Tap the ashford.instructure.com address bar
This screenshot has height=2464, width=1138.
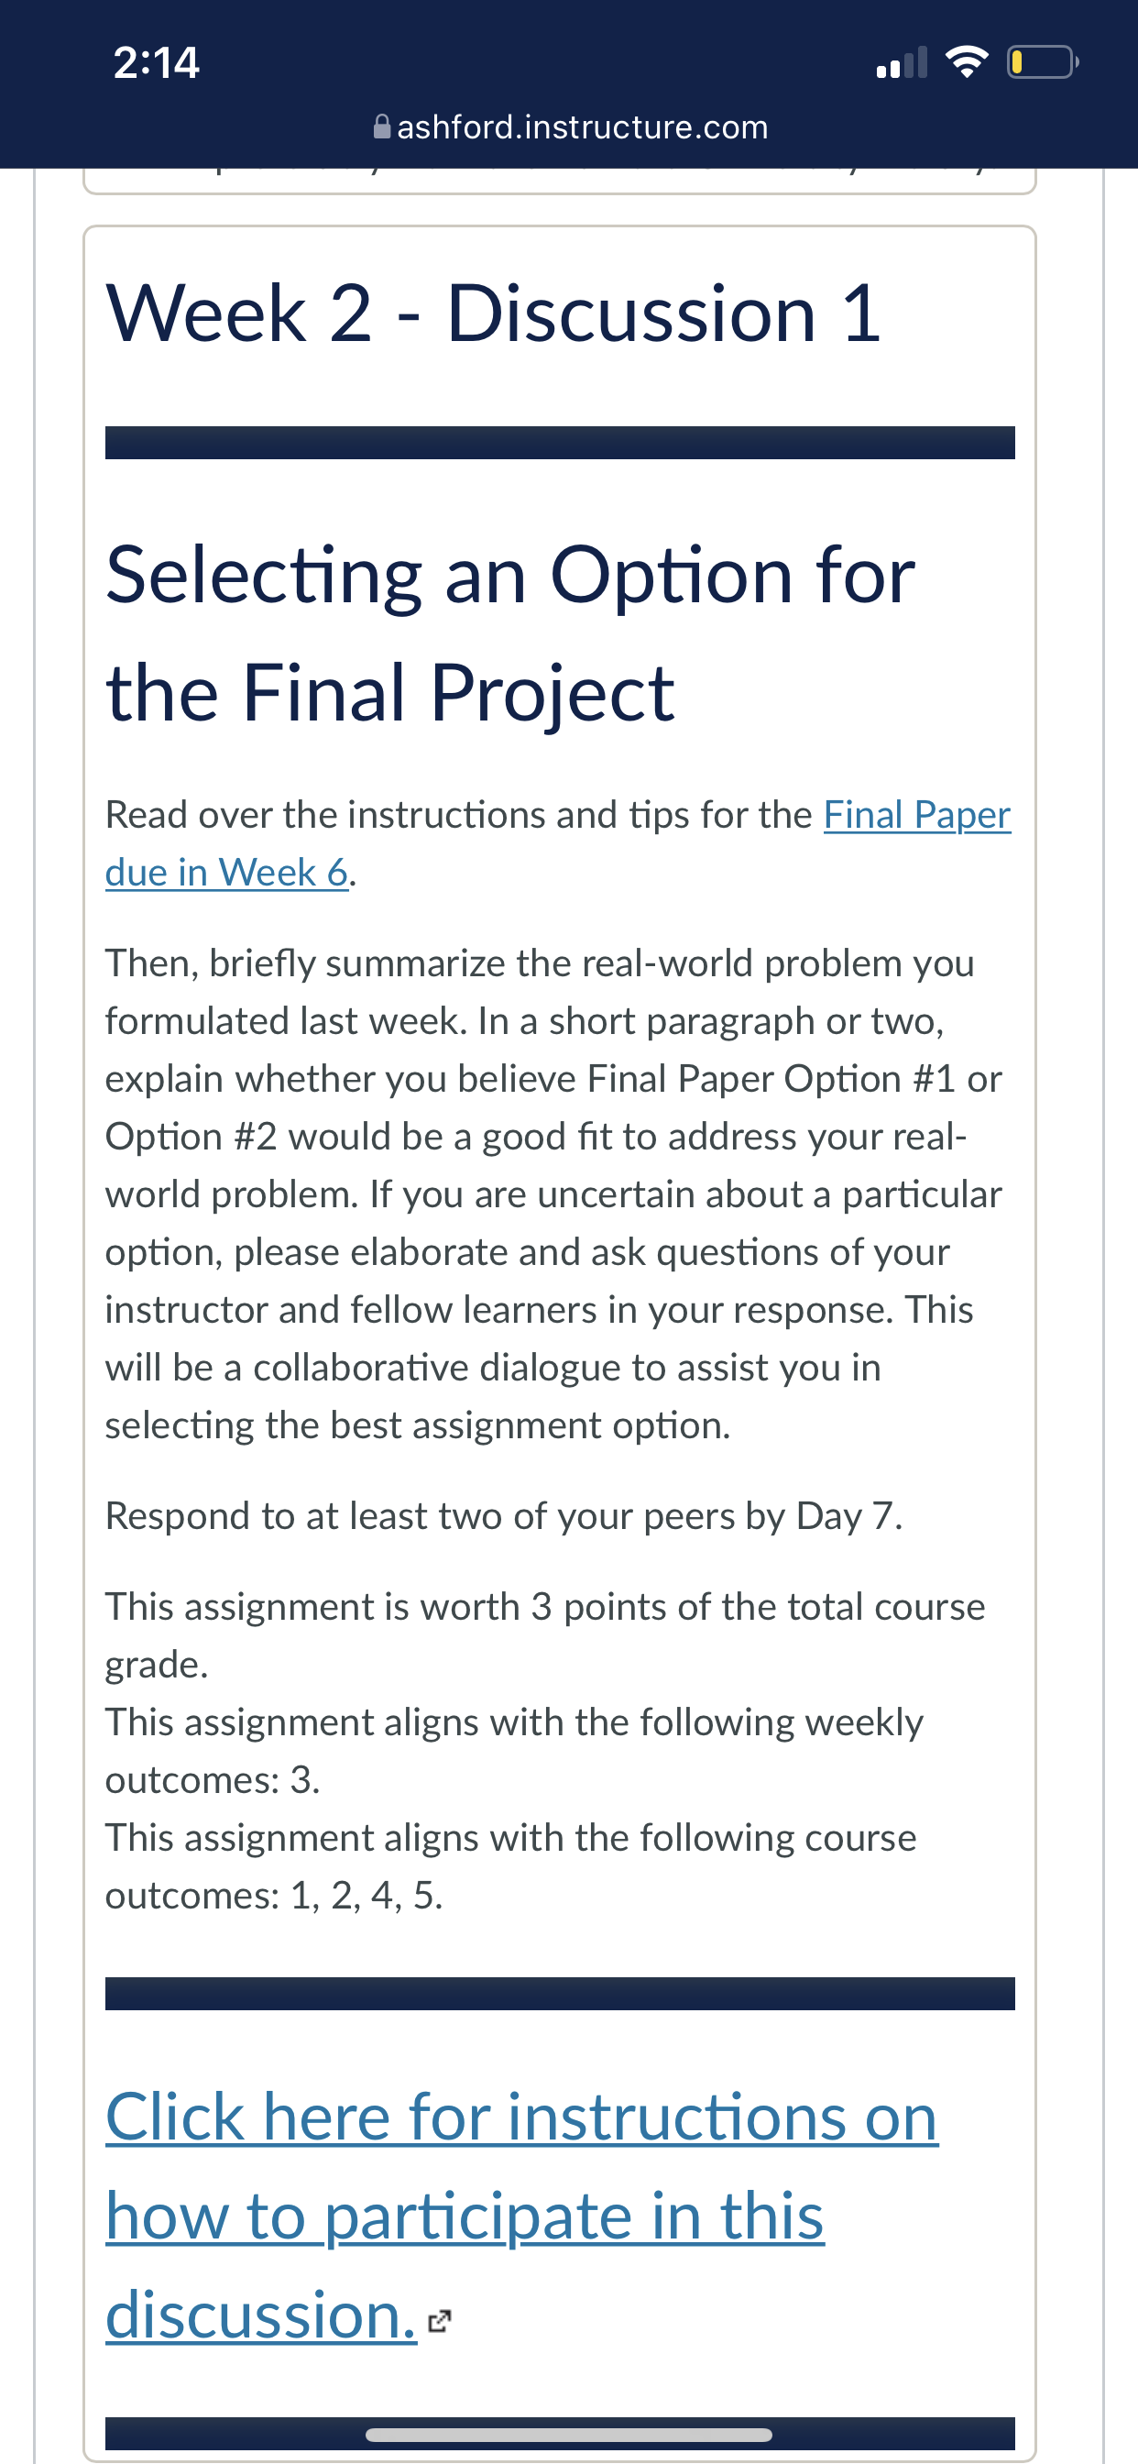[570, 126]
